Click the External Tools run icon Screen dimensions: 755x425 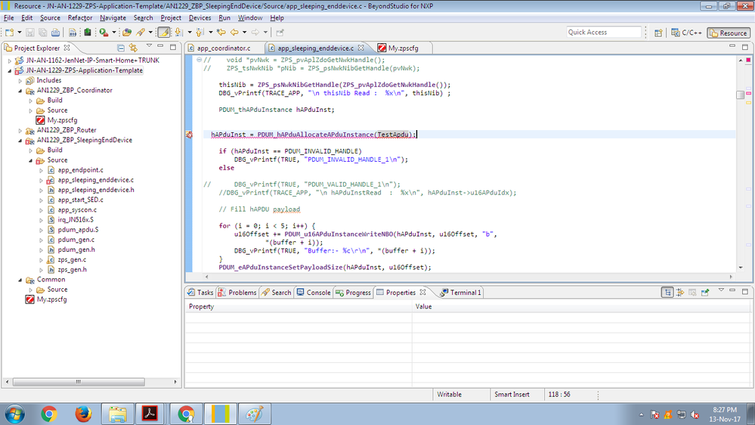coord(104,33)
